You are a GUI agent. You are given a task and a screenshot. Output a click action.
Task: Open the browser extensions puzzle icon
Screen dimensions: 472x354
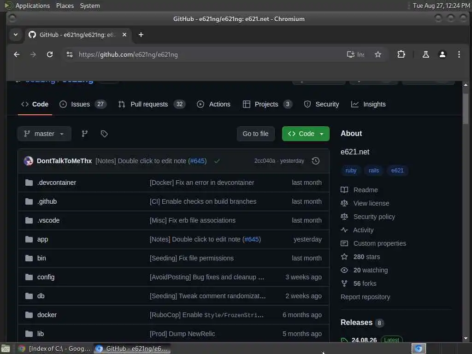(x=401, y=54)
